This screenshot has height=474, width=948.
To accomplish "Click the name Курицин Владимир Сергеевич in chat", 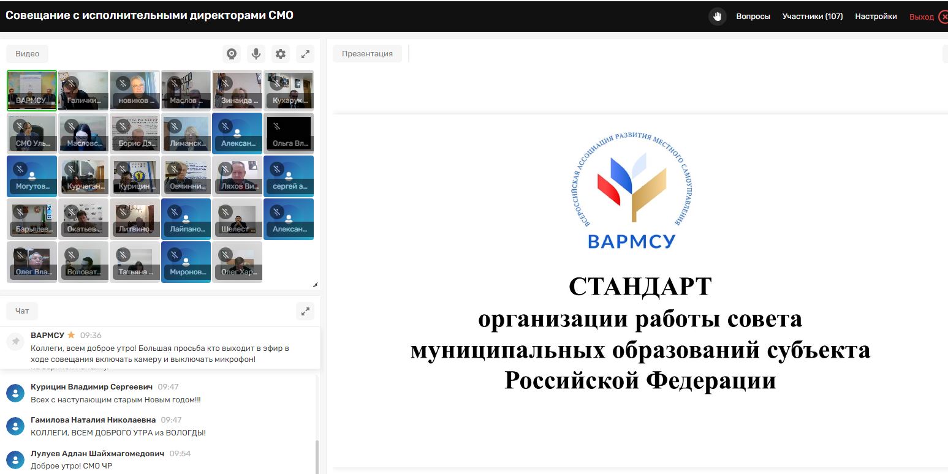I will (91, 387).
